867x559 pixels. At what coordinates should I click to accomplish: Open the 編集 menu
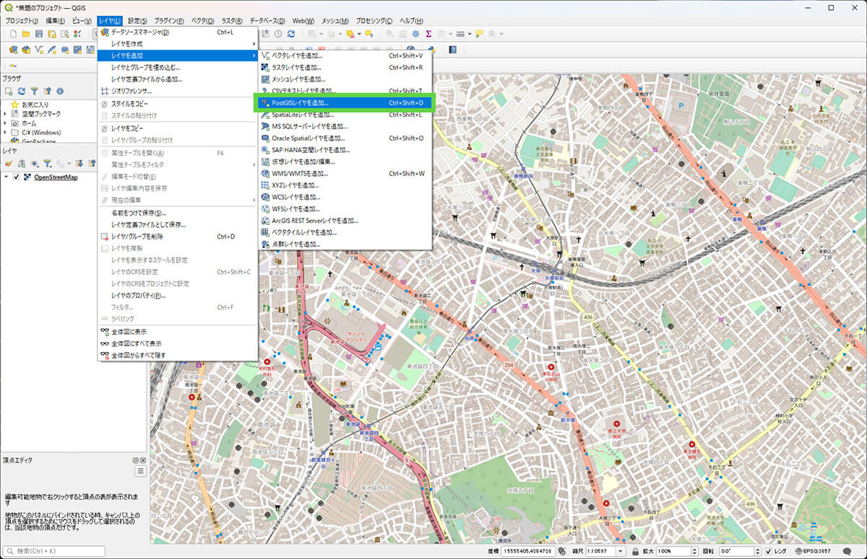point(56,21)
